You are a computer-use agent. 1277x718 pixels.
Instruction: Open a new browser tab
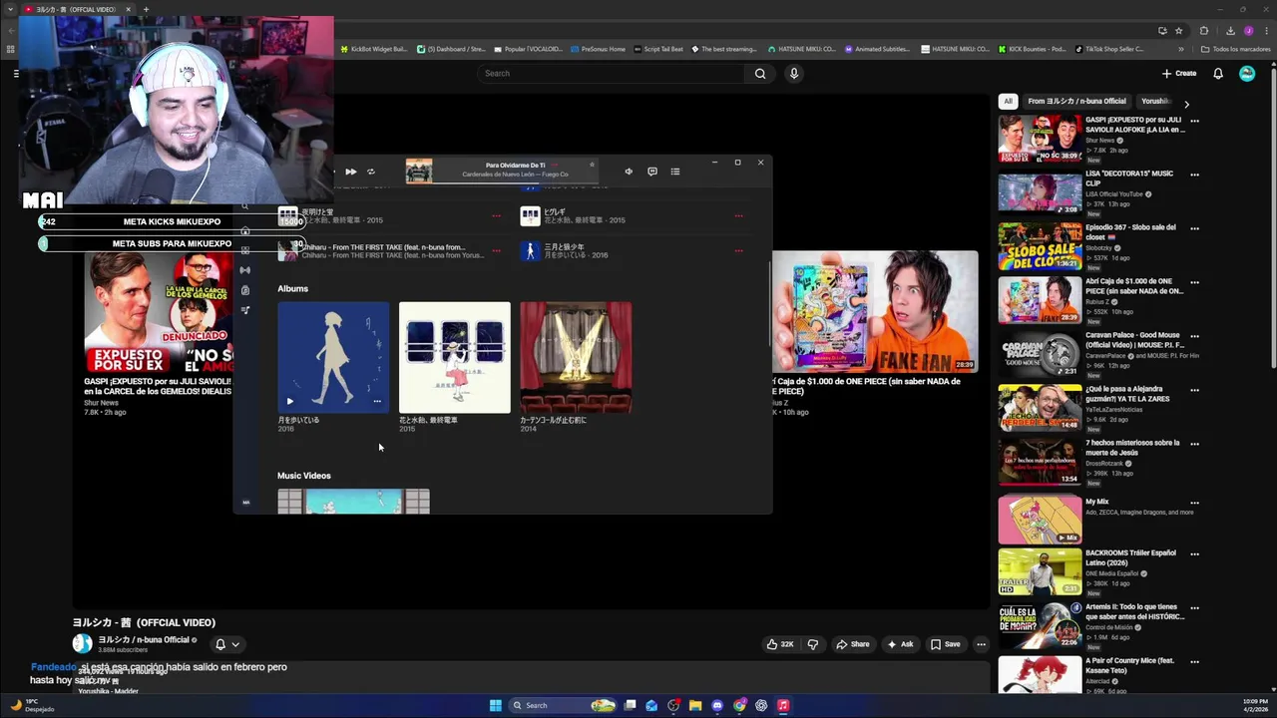(x=146, y=9)
